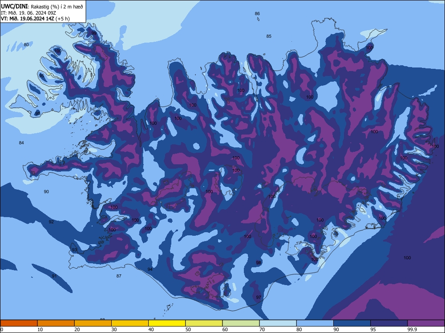Click the humidity value 92 on the map
Image resolution: width=445 pixels, height=333 pixels.
point(51,222)
